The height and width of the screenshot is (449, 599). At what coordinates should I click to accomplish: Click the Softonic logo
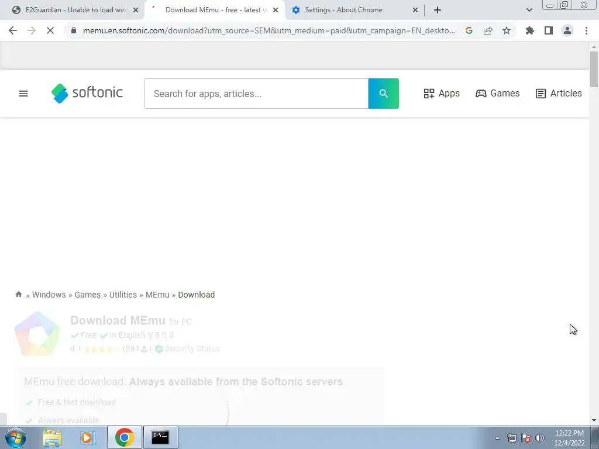pos(87,93)
